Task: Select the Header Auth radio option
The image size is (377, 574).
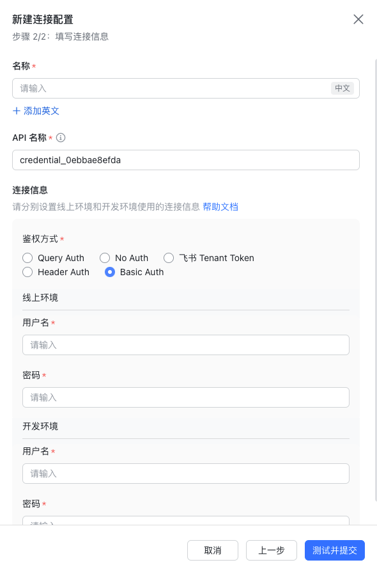Action: click(27, 272)
